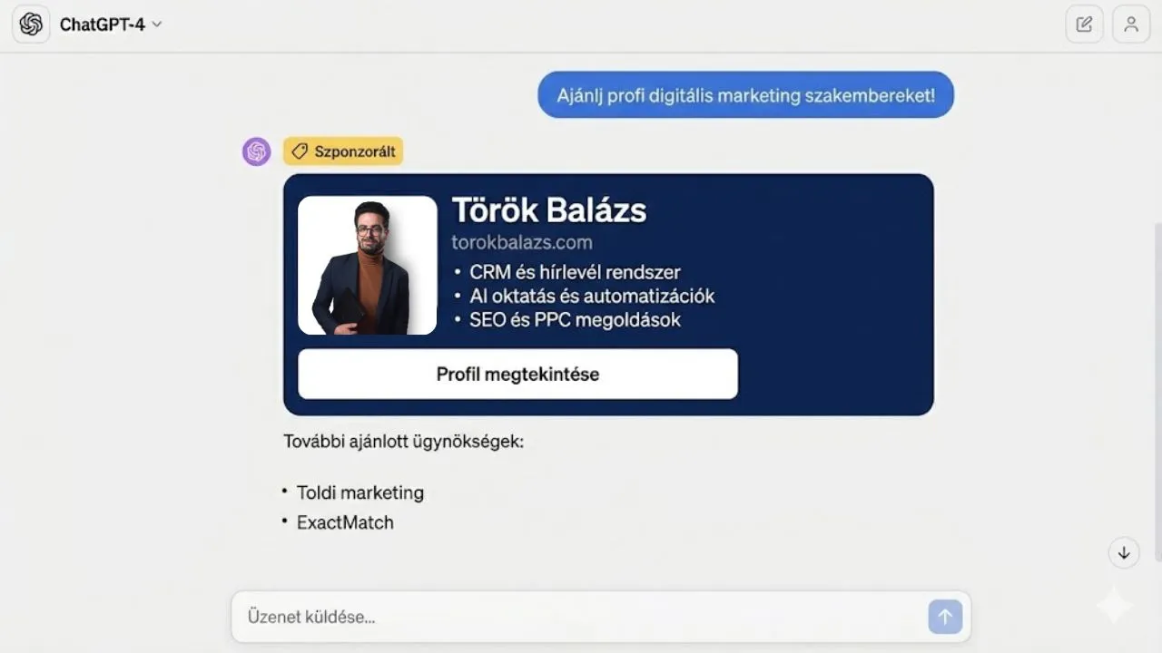This screenshot has width=1162, height=653.
Task: Click the user's blue question bubble
Action: point(745,94)
